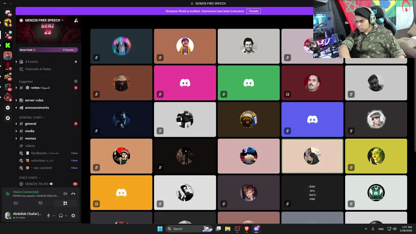This screenshot has width=416, height=234.
Task: Open the general text channel
Action: [48, 123]
